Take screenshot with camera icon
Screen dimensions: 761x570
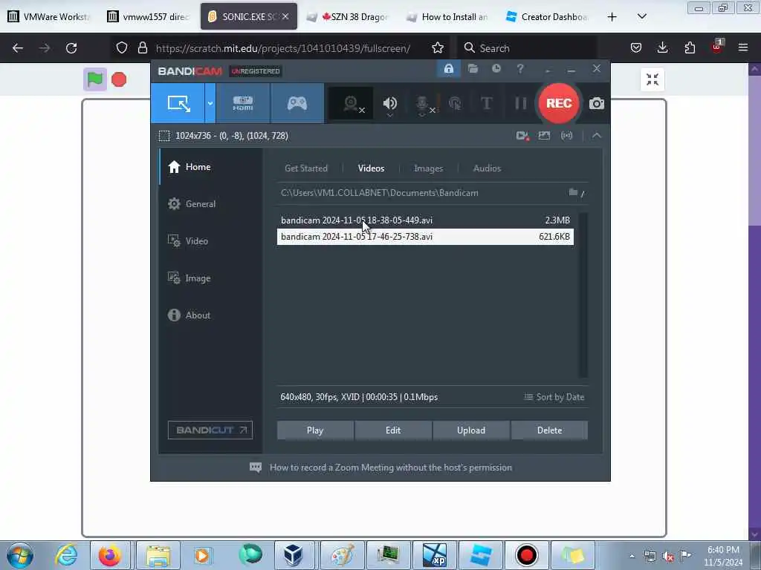597,103
